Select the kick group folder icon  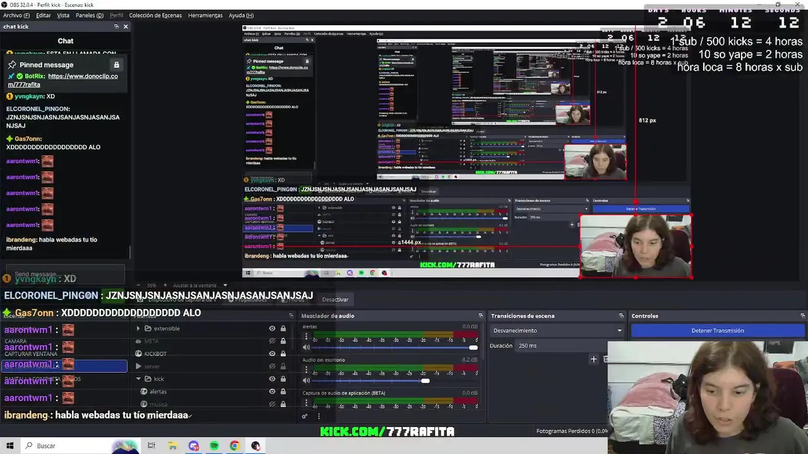click(148, 379)
